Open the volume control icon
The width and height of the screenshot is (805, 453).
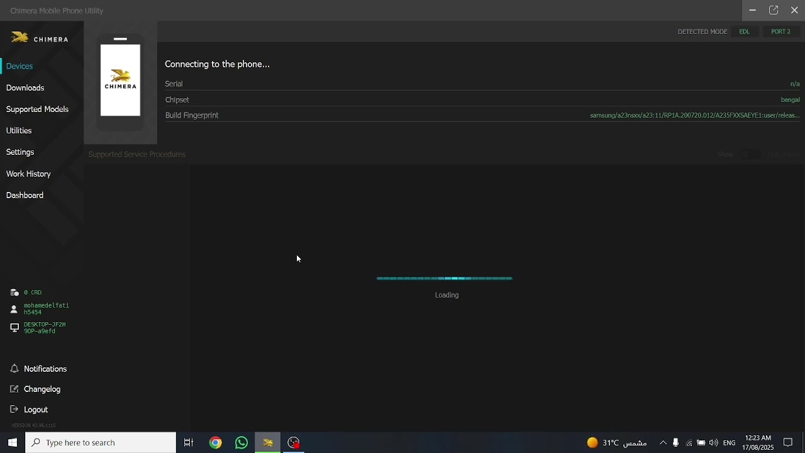click(x=714, y=443)
